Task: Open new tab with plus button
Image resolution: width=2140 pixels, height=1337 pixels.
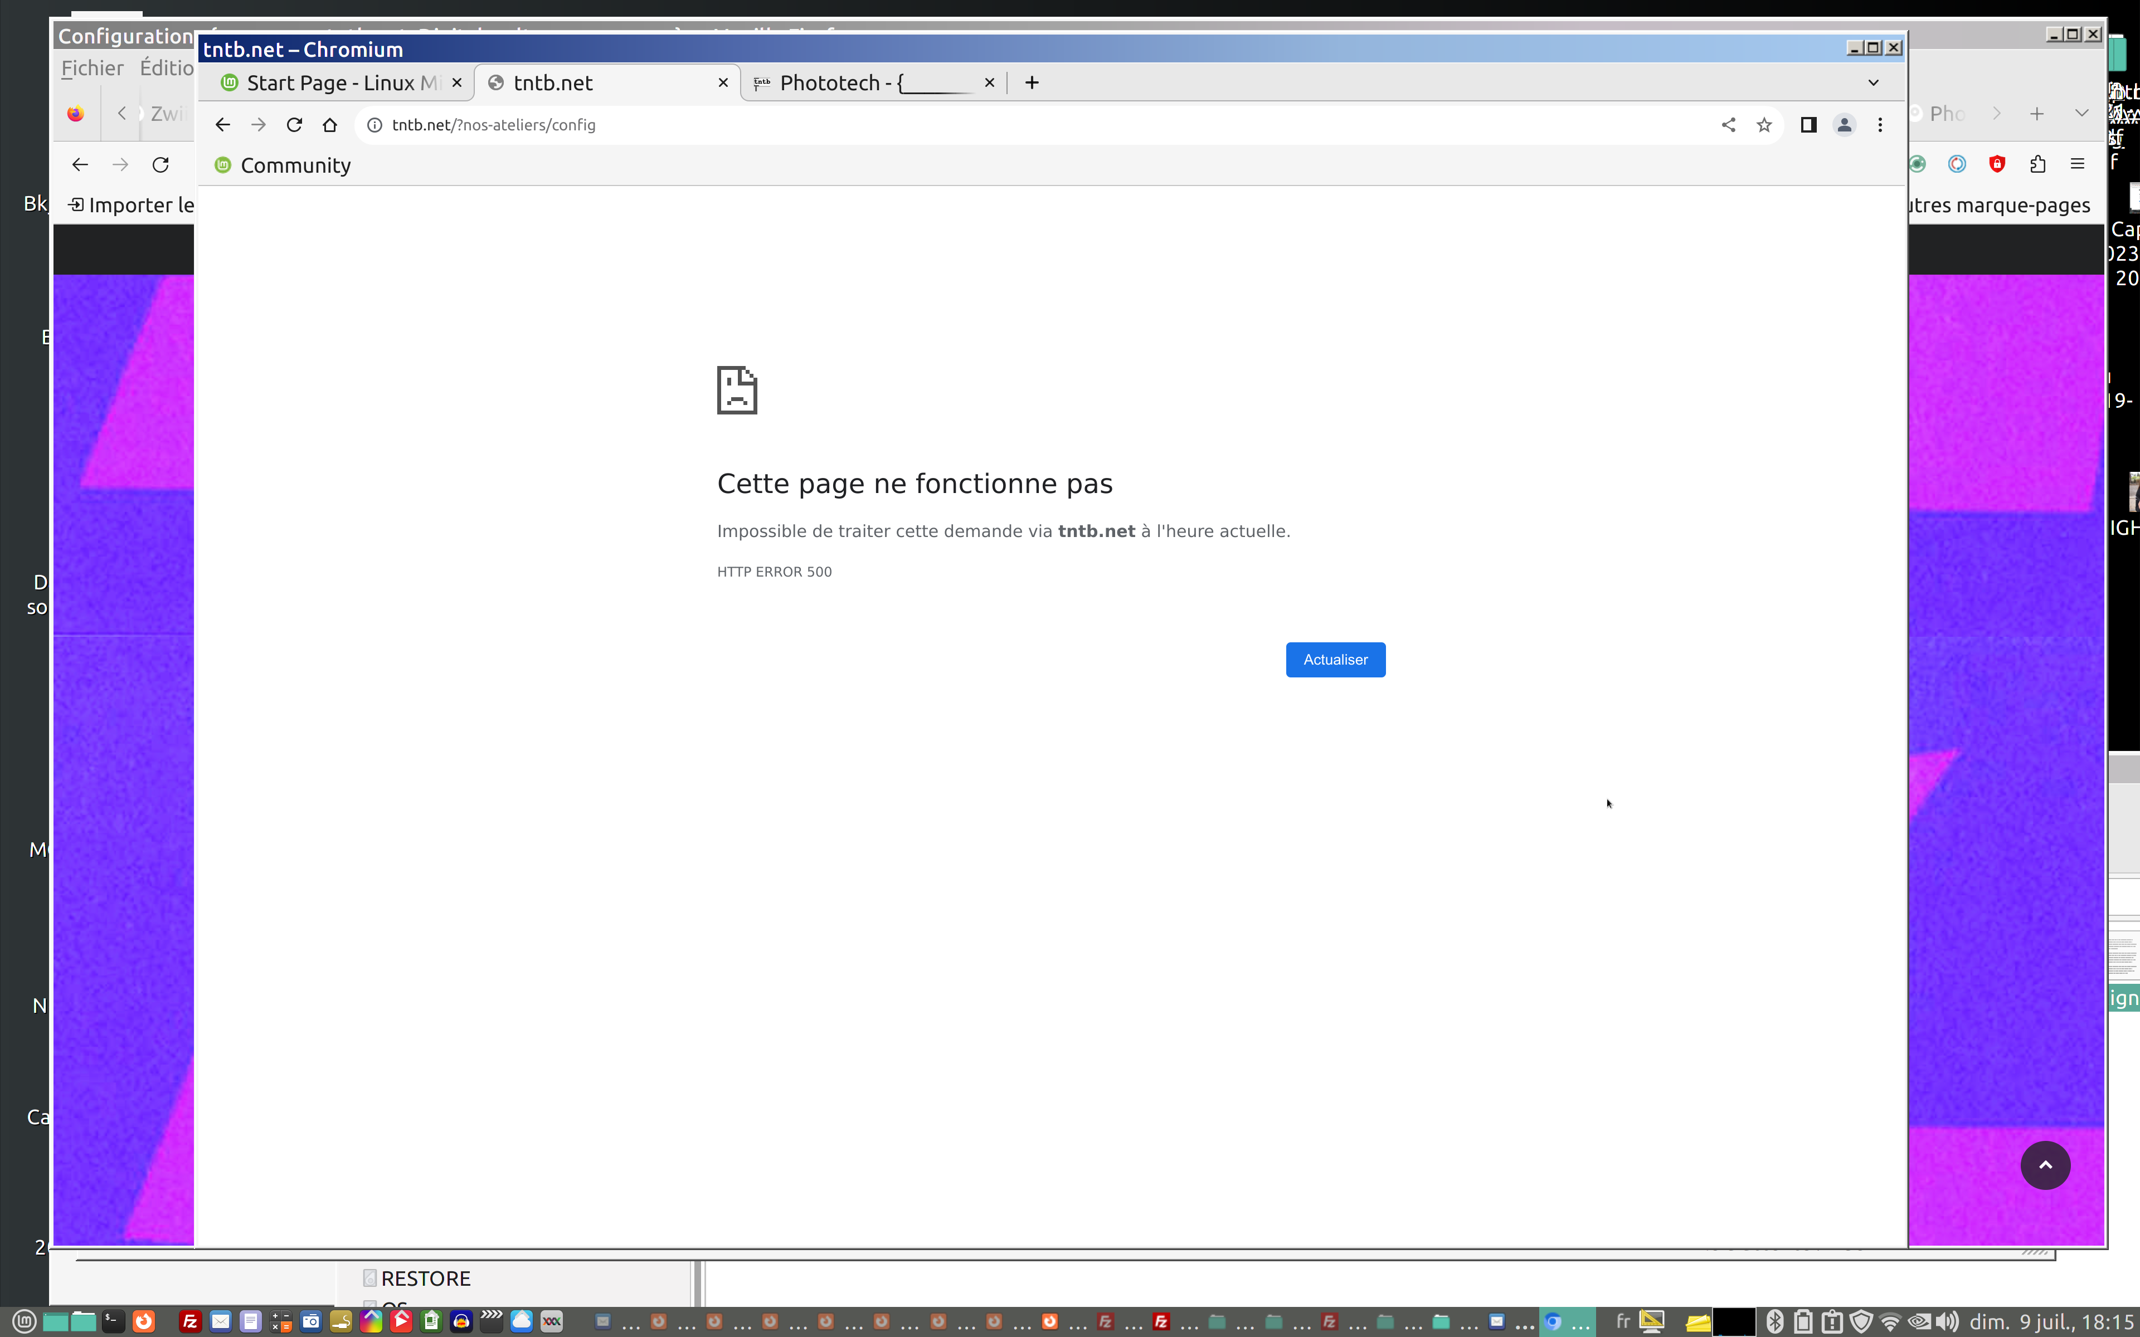Action: click(x=1031, y=82)
